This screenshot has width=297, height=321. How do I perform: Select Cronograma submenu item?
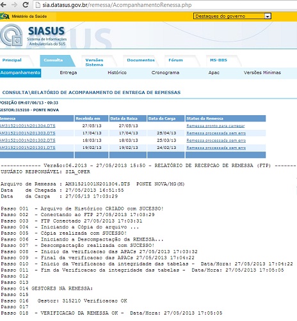point(165,73)
